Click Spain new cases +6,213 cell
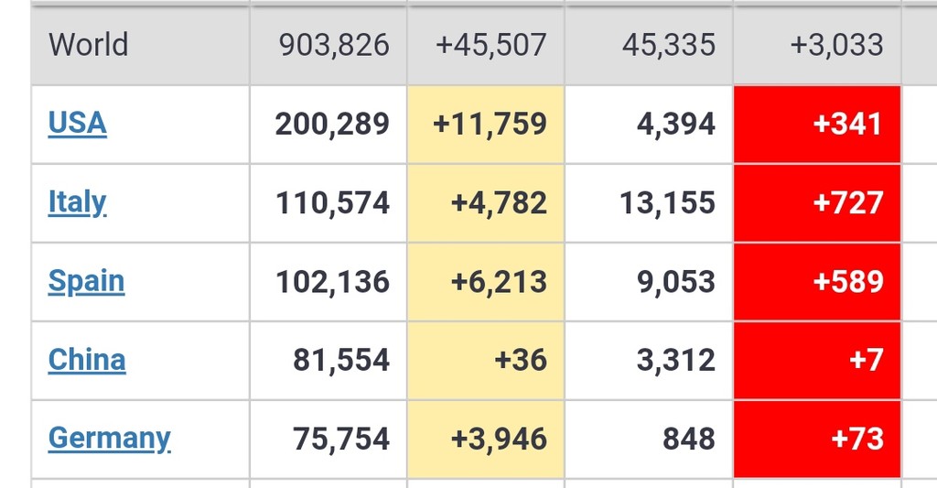937x488 pixels. (x=499, y=281)
